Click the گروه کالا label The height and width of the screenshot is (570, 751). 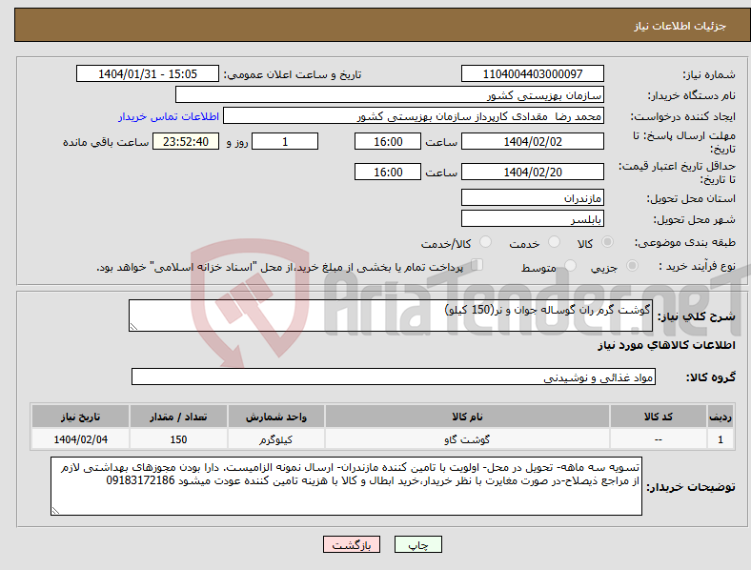point(711,377)
